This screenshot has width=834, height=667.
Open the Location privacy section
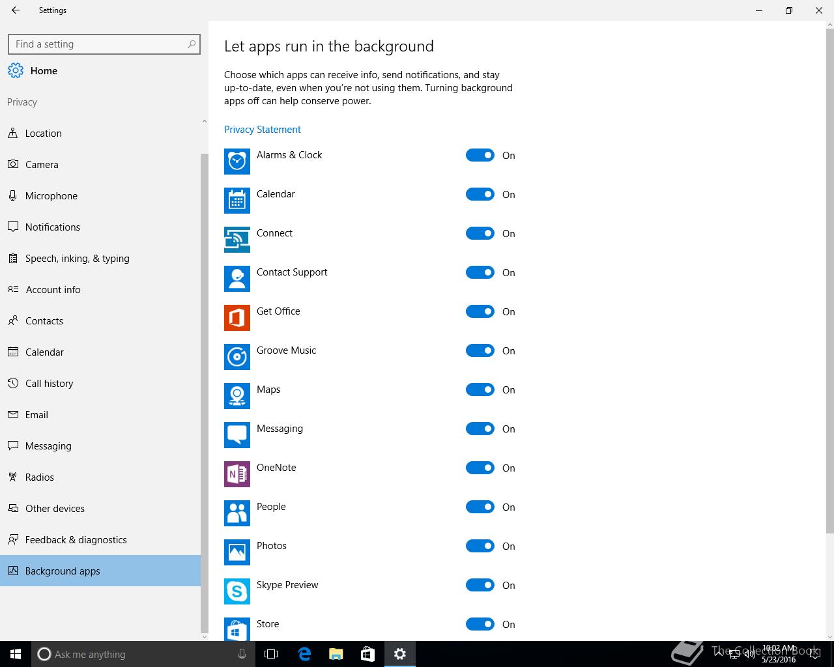click(x=43, y=134)
